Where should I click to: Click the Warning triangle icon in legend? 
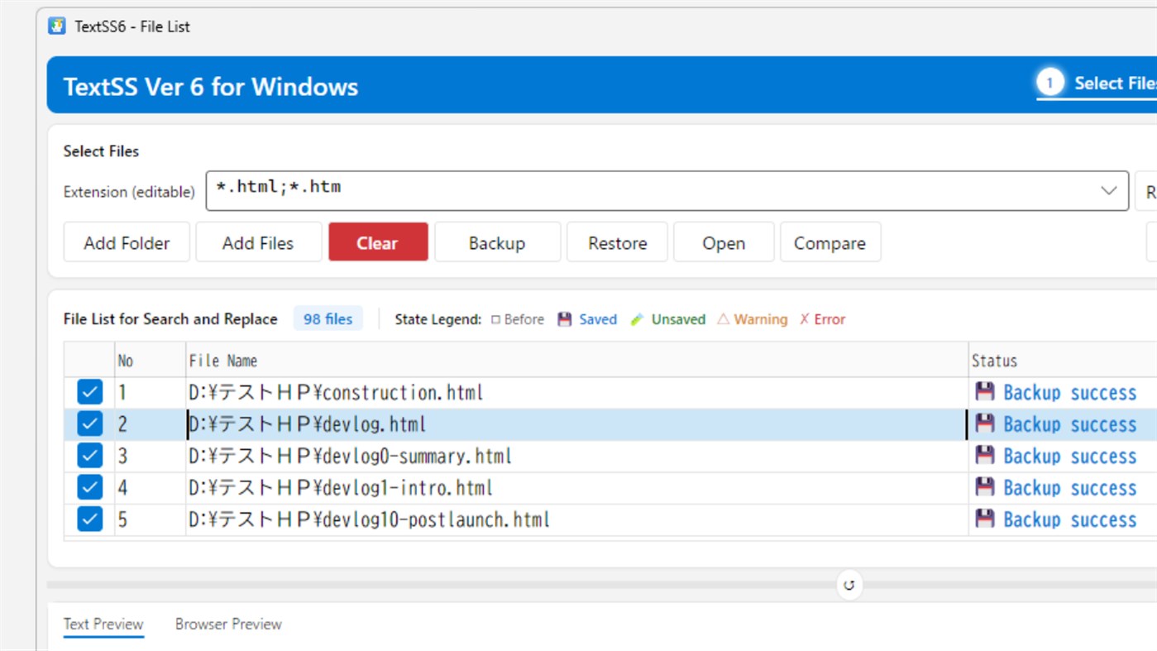[x=723, y=319]
